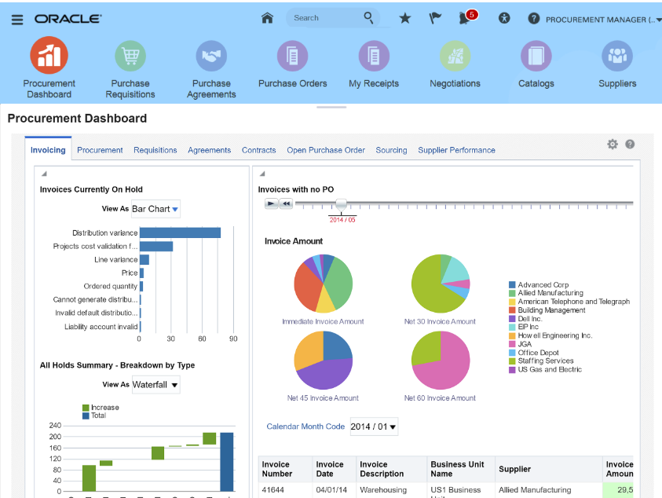
Task: Open the Bar Chart View As dropdown
Action: click(155, 209)
